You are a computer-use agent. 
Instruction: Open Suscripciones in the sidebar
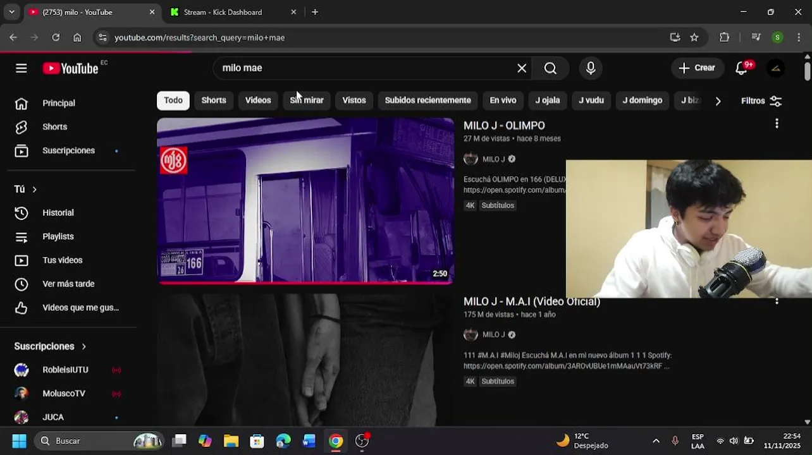(x=68, y=150)
